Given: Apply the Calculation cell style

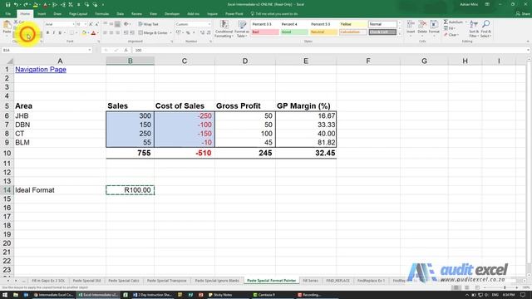Looking at the screenshot, I should point(352,32).
